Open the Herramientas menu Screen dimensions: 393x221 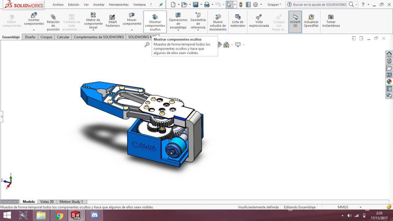(119, 5)
